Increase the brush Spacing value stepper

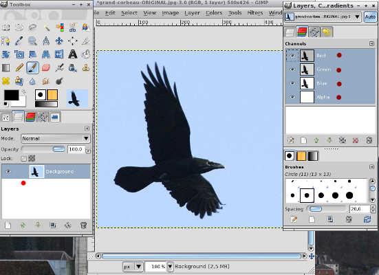tap(373, 207)
